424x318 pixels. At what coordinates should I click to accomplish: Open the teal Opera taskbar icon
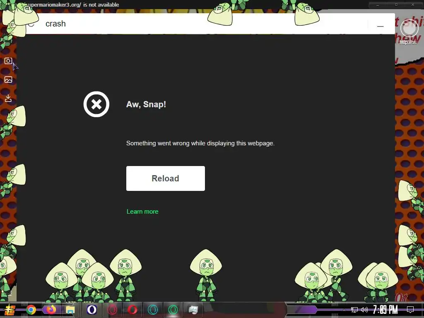tap(153, 310)
